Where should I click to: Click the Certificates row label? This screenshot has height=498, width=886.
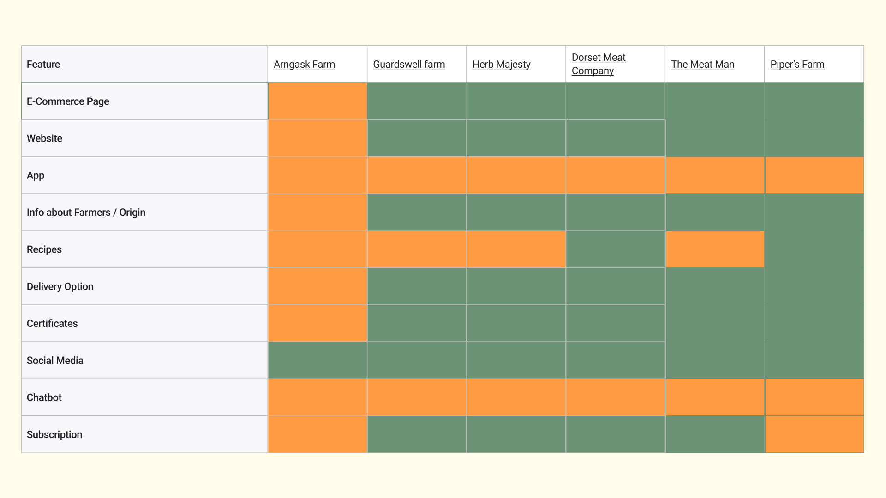pyautogui.click(x=52, y=324)
